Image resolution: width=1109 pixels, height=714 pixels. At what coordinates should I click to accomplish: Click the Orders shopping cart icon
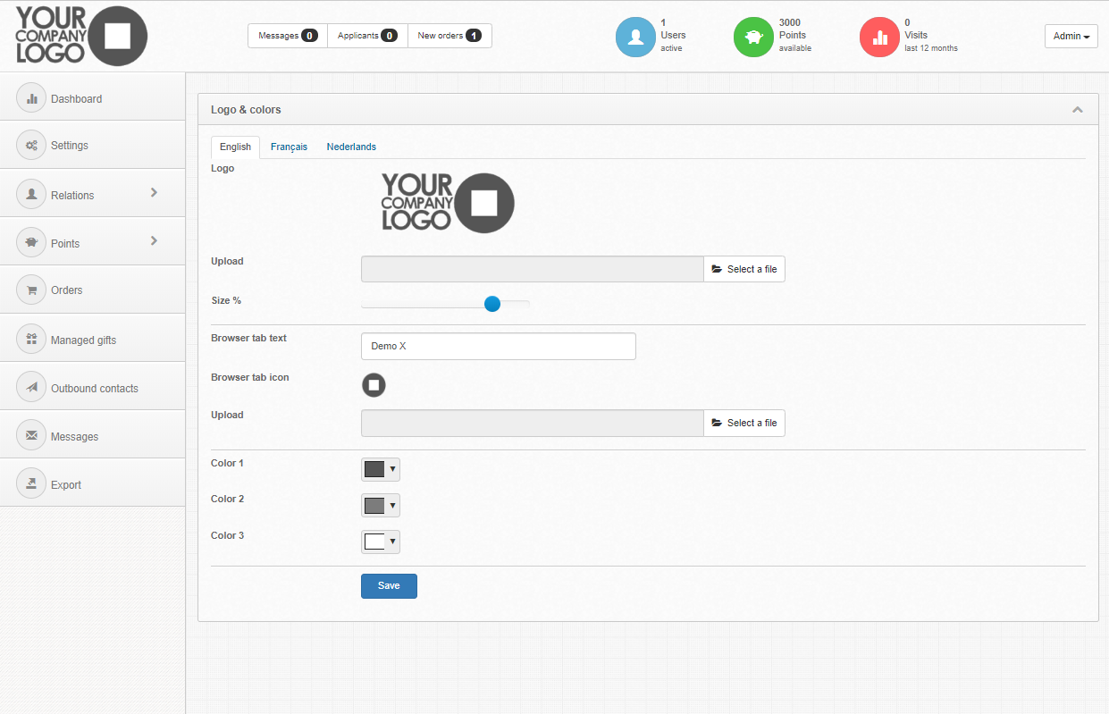(x=31, y=290)
